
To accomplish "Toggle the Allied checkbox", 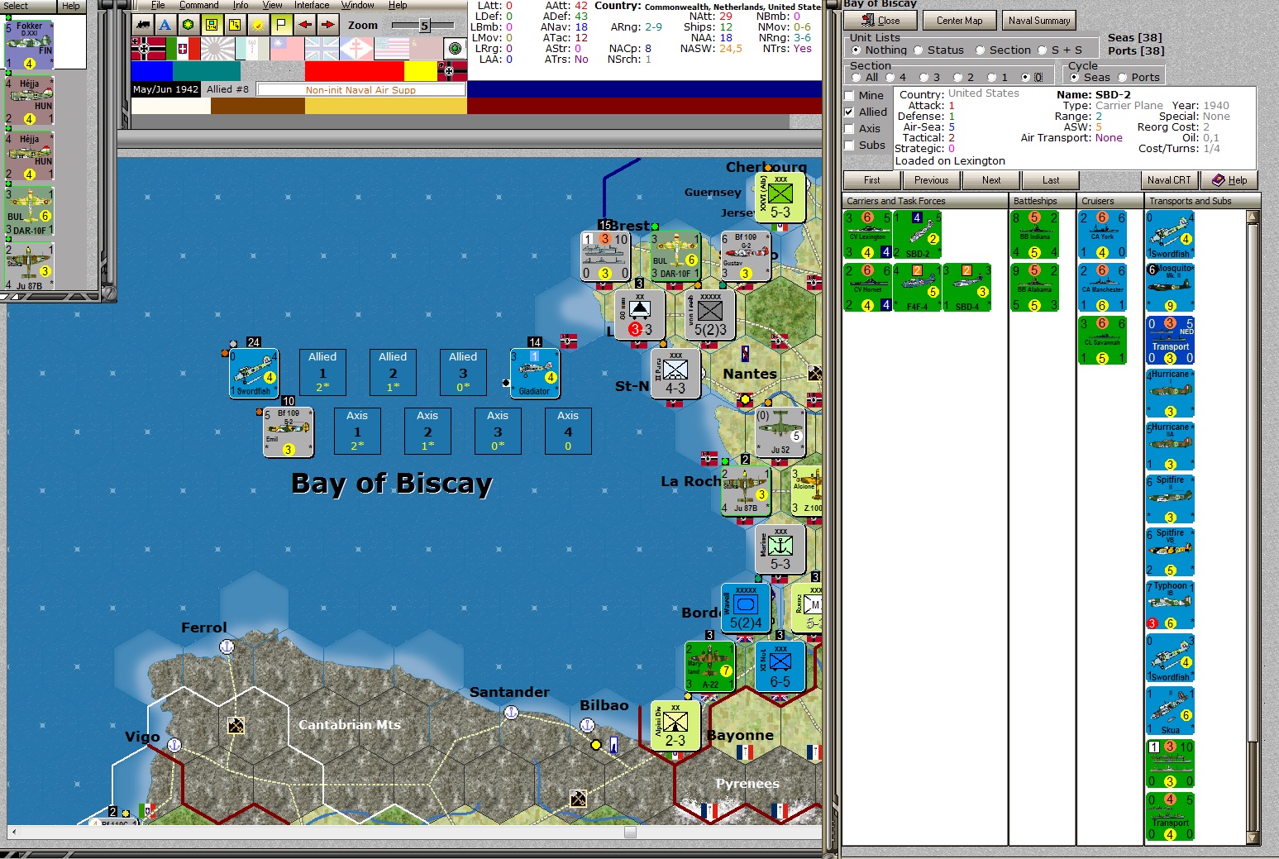I will 849,112.
